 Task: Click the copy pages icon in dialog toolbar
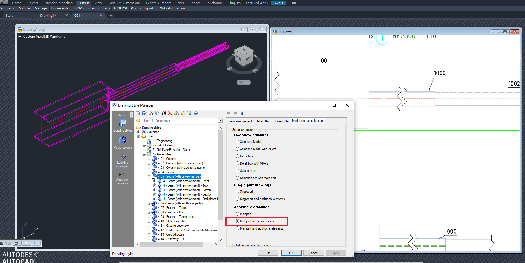pyautogui.click(x=157, y=113)
